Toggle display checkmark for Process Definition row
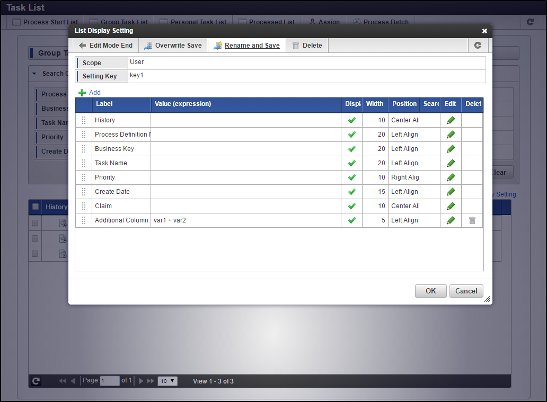Image resolution: width=547 pixels, height=402 pixels. coord(351,135)
